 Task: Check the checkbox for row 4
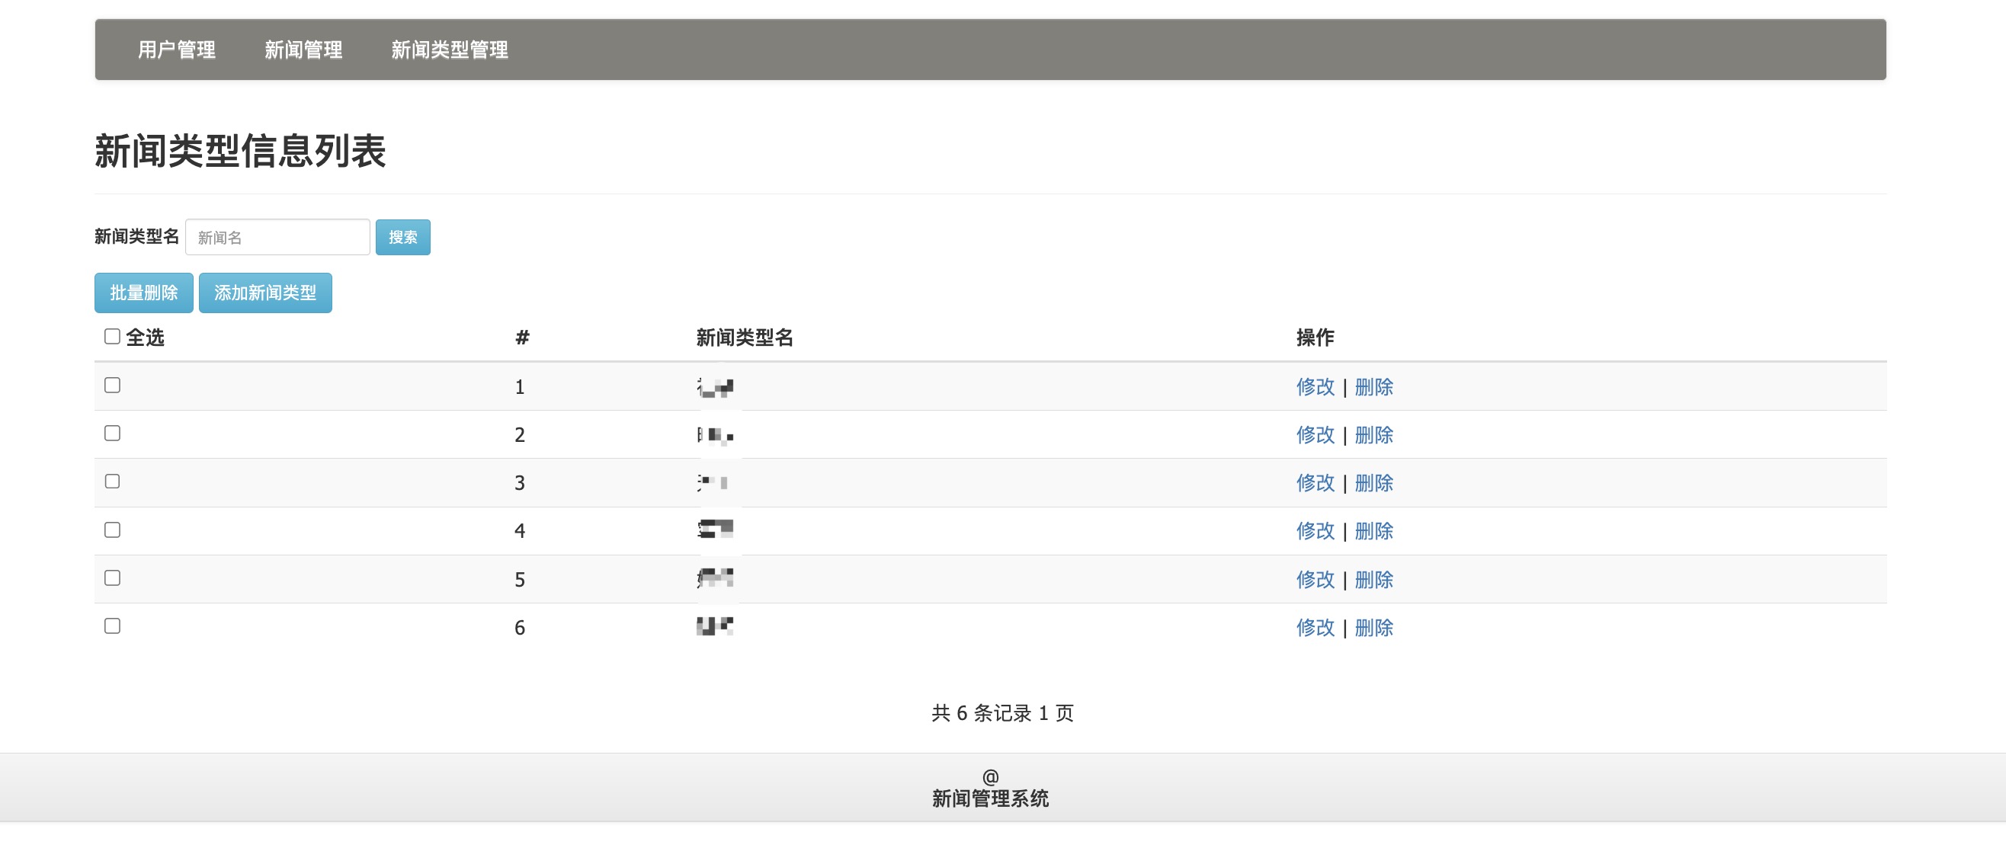[x=112, y=530]
